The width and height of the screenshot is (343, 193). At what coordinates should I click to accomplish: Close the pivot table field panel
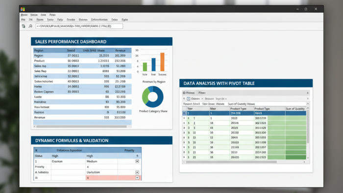307,93
